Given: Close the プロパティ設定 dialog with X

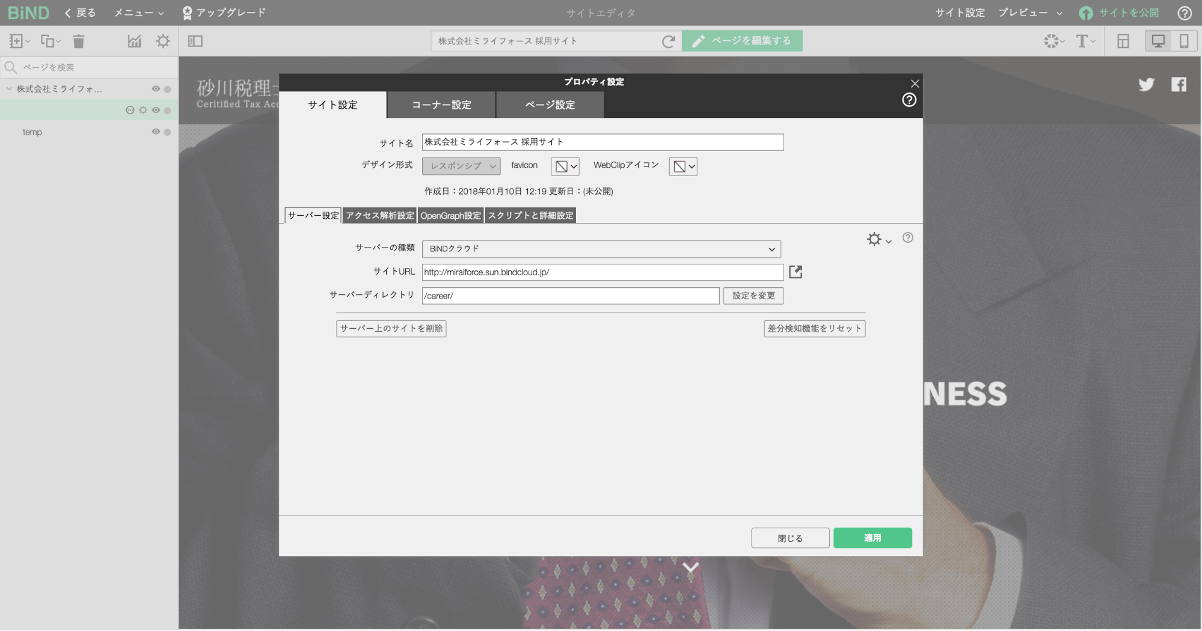Looking at the screenshot, I should [x=915, y=84].
